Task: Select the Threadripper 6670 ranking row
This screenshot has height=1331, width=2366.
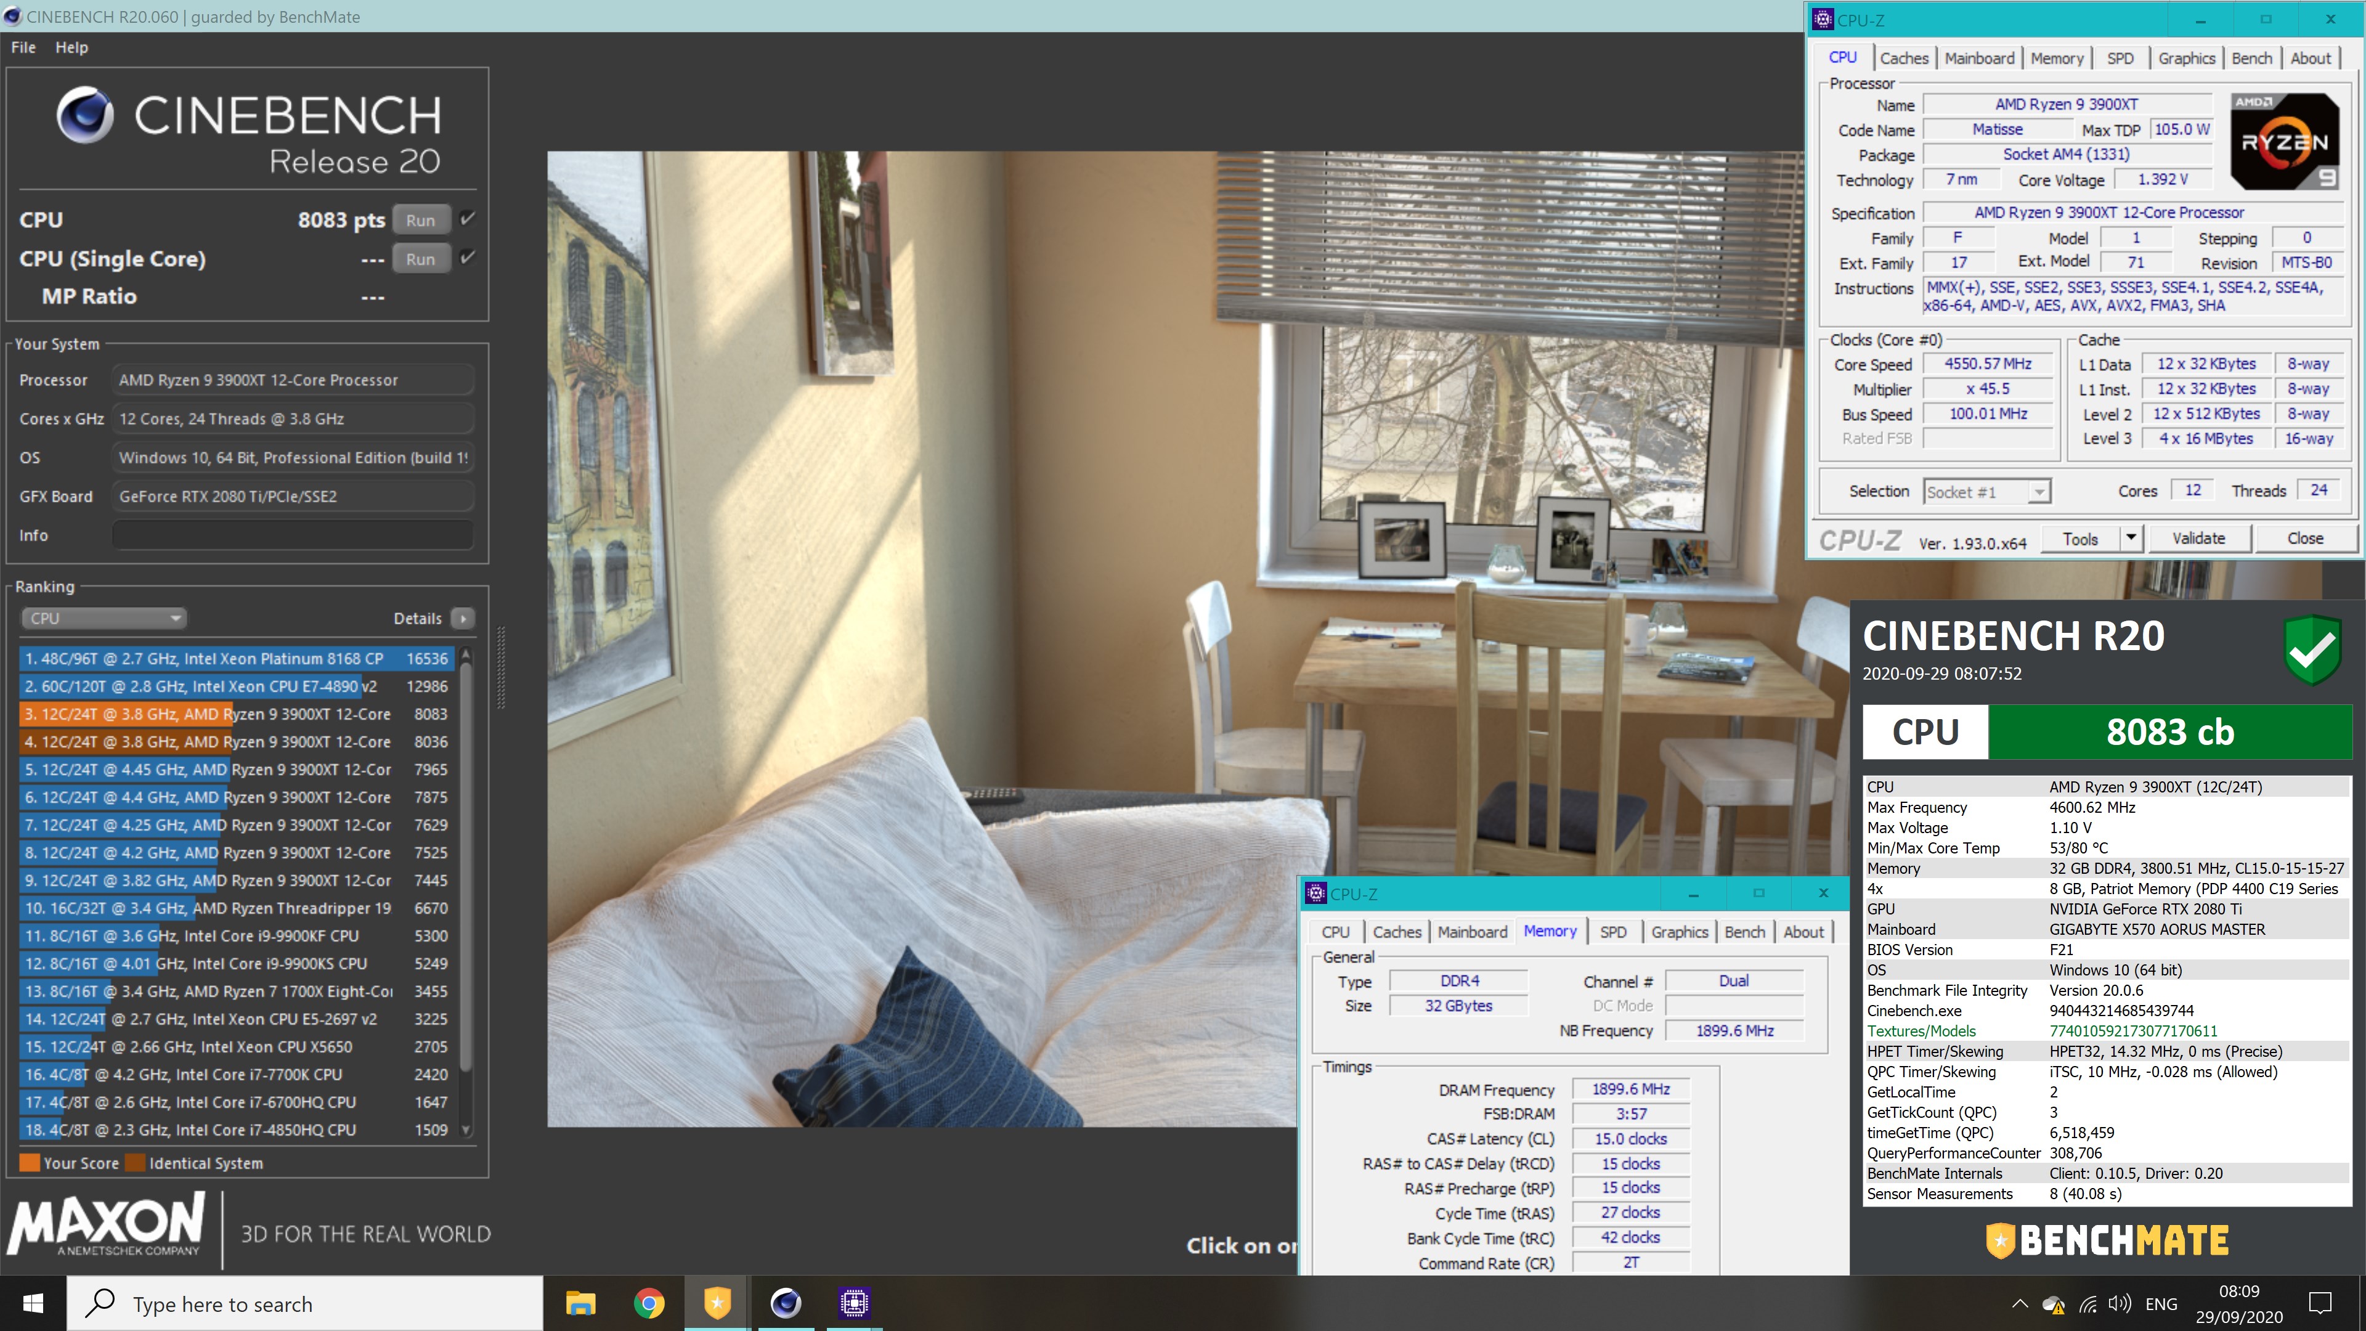Action: (236, 908)
